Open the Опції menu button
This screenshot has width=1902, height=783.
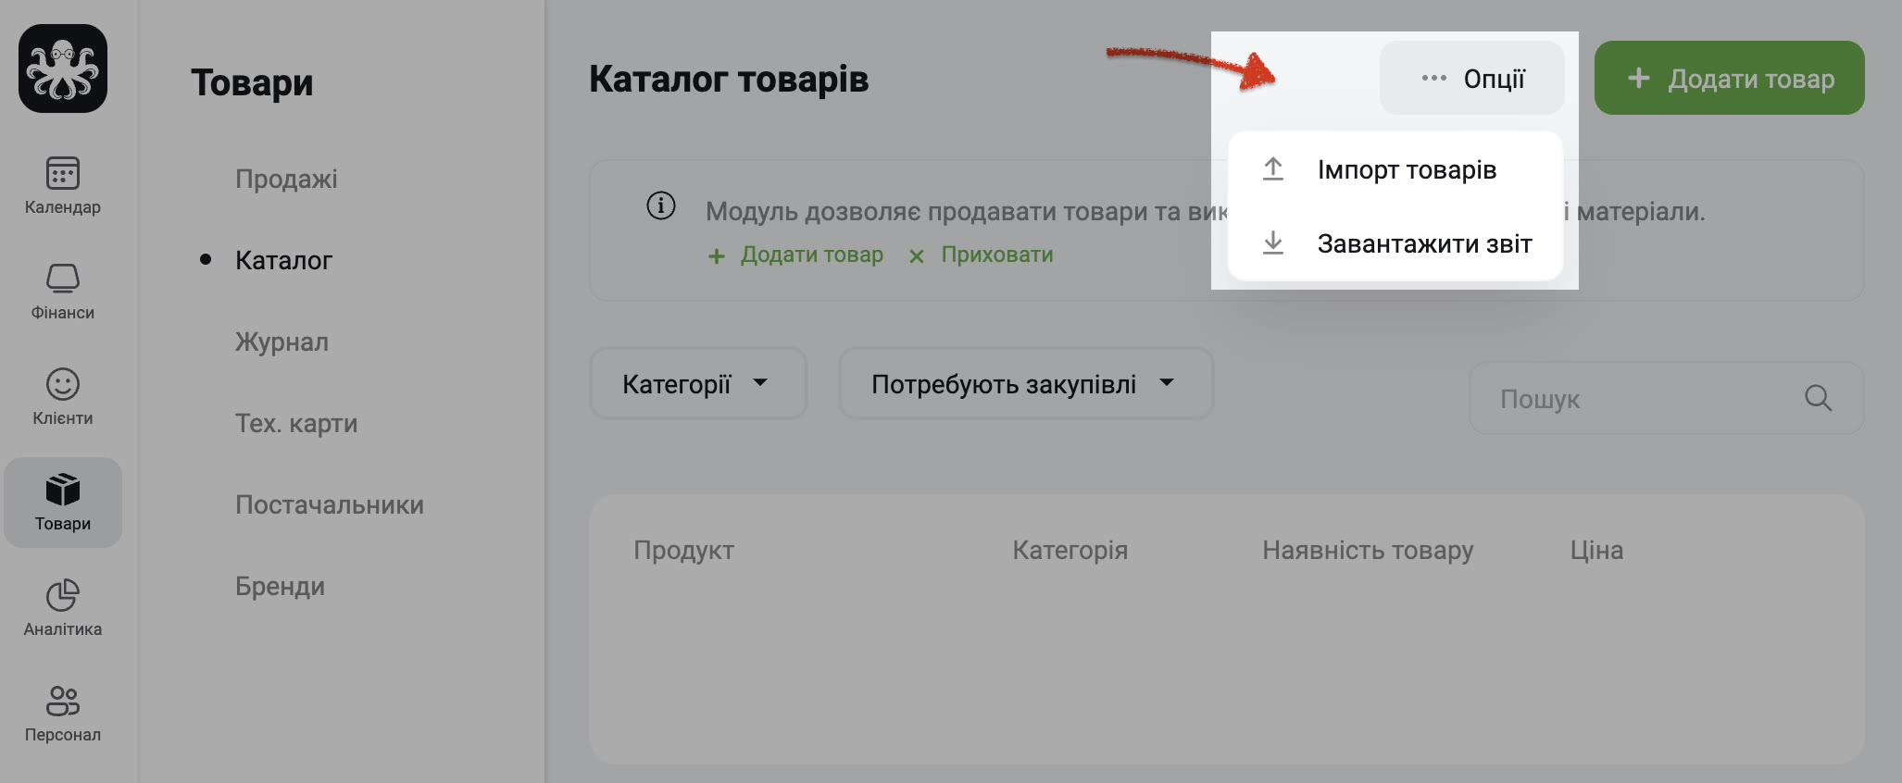coord(1471,78)
